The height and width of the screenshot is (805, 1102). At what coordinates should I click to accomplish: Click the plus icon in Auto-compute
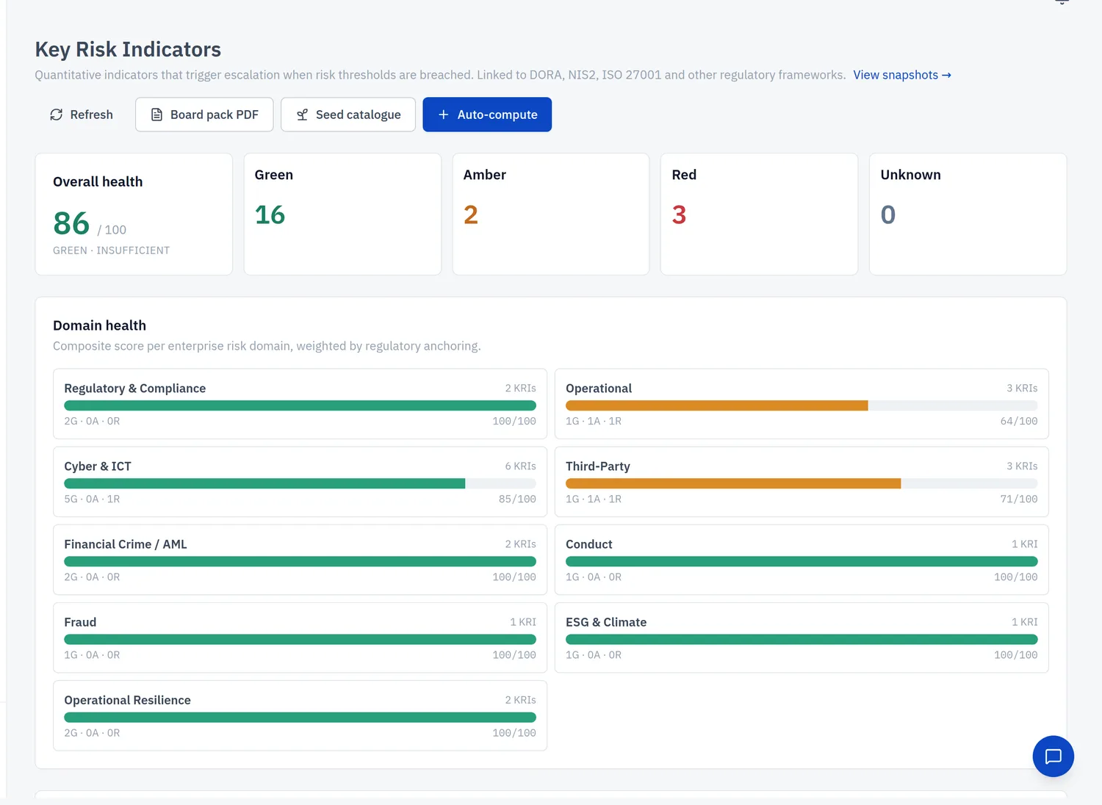click(x=443, y=115)
